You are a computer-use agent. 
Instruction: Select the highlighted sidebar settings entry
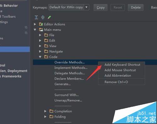coord(15,49)
